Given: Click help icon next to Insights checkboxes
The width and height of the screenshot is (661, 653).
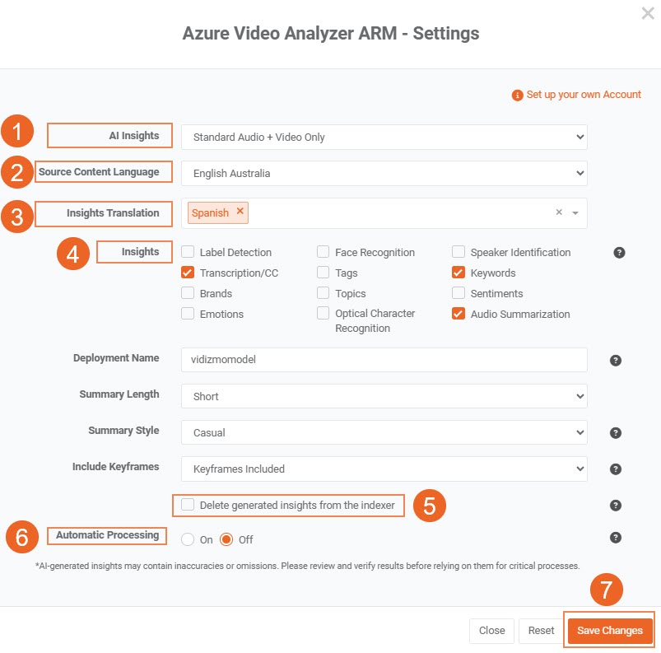Looking at the screenshot, I should (619, 253).
